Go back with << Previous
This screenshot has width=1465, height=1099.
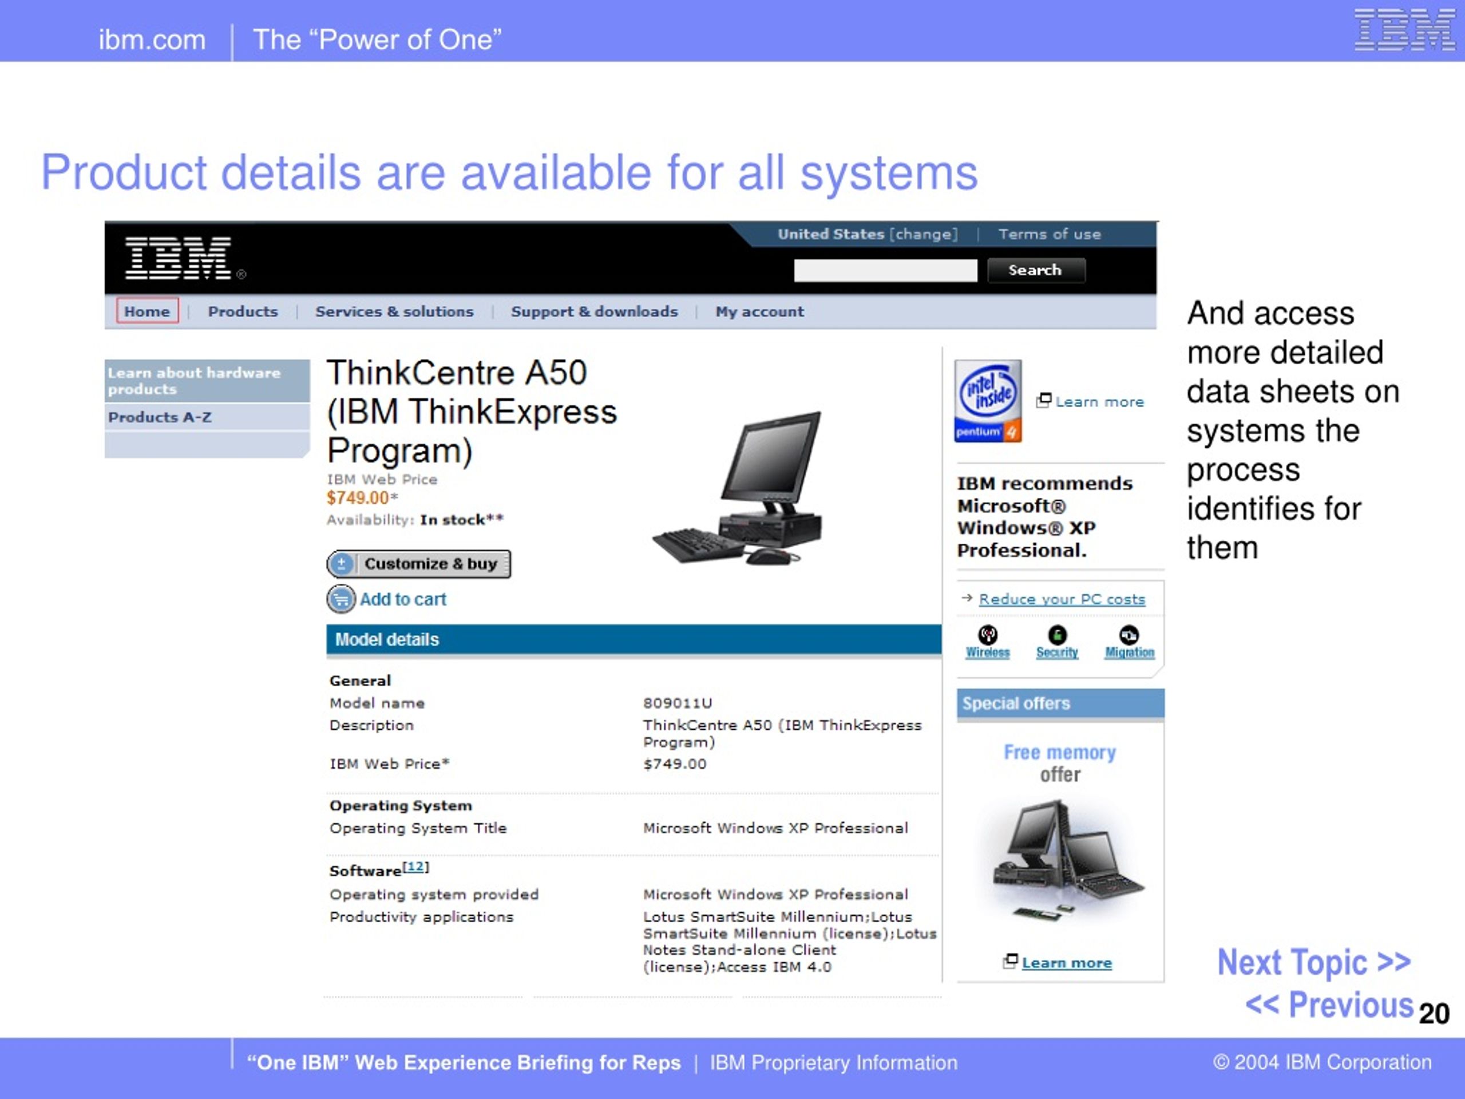pyautogui.click(x=1329, y=1005)
